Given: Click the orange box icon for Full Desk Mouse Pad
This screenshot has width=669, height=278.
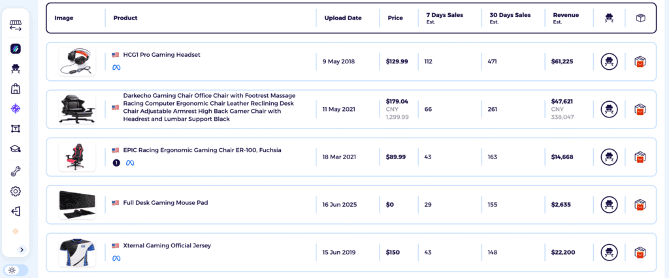Looking at the screenshot, I should (x=640, y=204).
